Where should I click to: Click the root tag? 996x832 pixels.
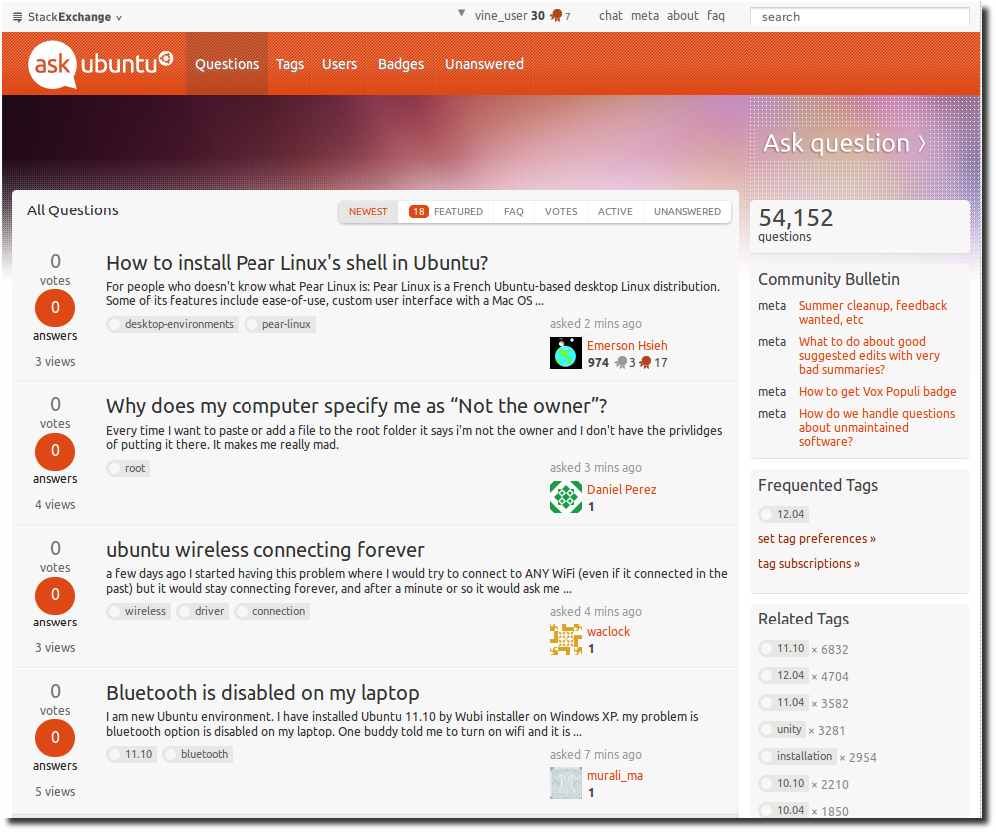pyautogui.click(x=128, y=468)
